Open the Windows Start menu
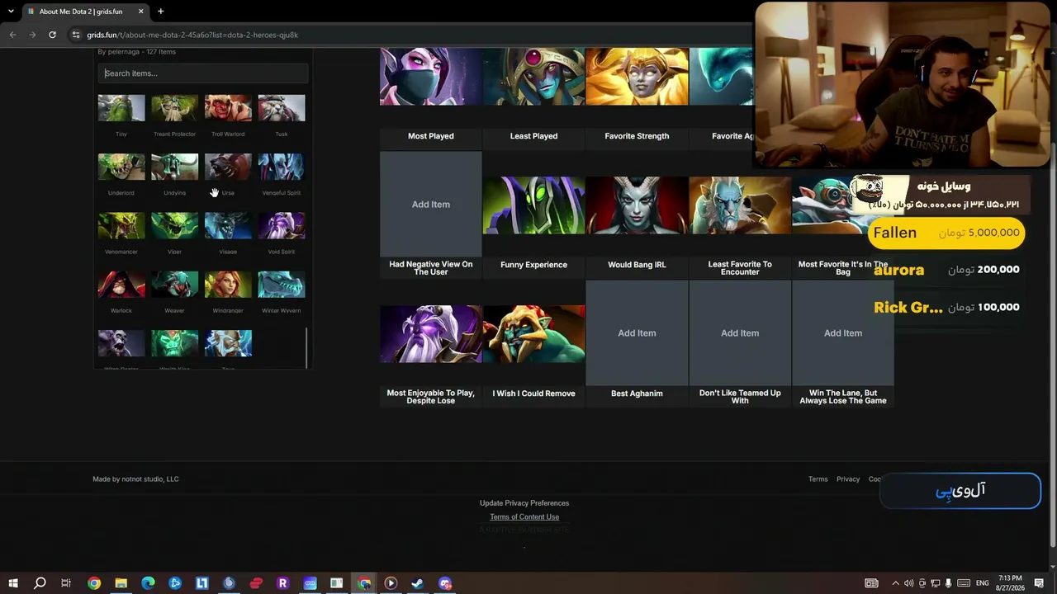Screen dimensions: 1057x594 pos(13,583)
